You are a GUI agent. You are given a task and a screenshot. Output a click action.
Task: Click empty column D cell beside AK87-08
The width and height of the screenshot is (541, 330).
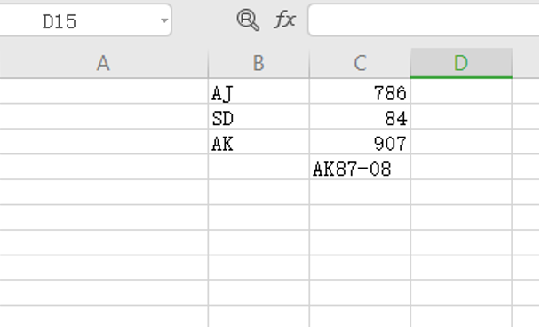461,167
